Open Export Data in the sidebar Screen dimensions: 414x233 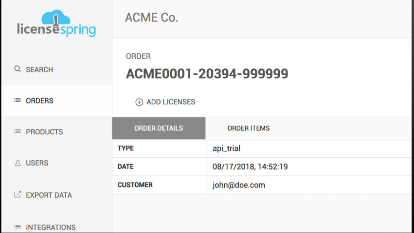pos(49,195)
